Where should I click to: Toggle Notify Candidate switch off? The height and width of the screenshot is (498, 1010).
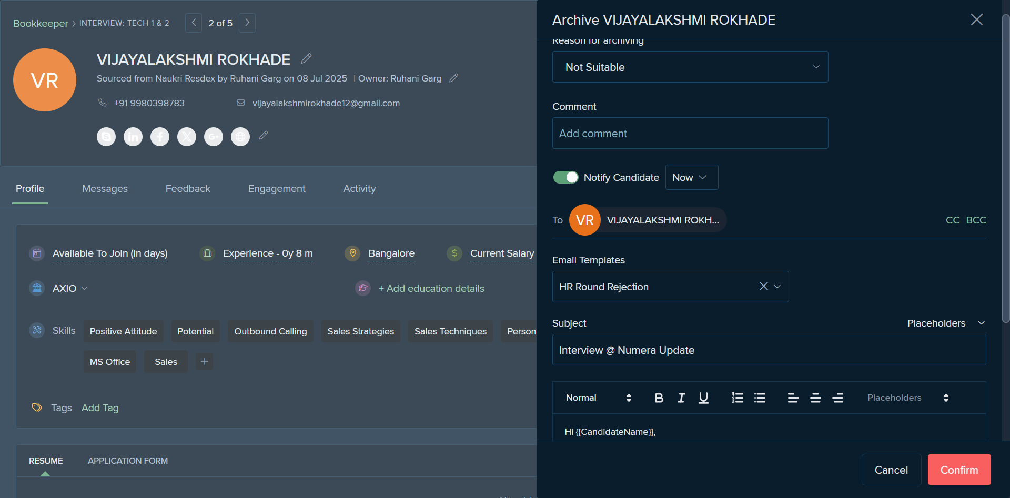pyautogui.click(x=565, y=177)
